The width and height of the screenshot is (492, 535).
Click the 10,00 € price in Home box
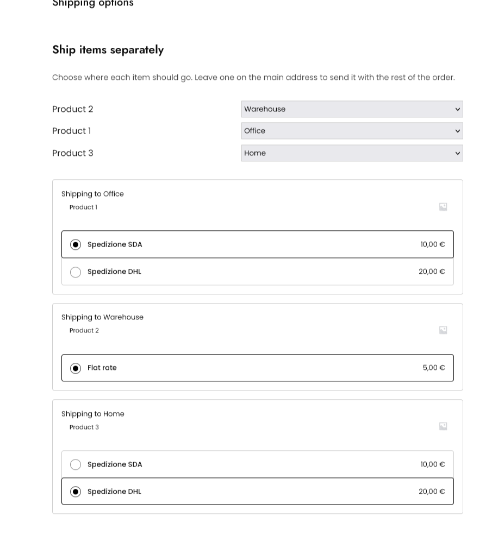(x=433, y=464)
